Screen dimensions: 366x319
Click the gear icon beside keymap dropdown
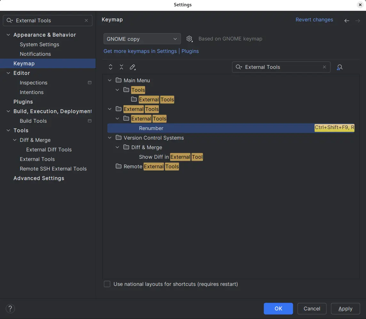(189, 39)
